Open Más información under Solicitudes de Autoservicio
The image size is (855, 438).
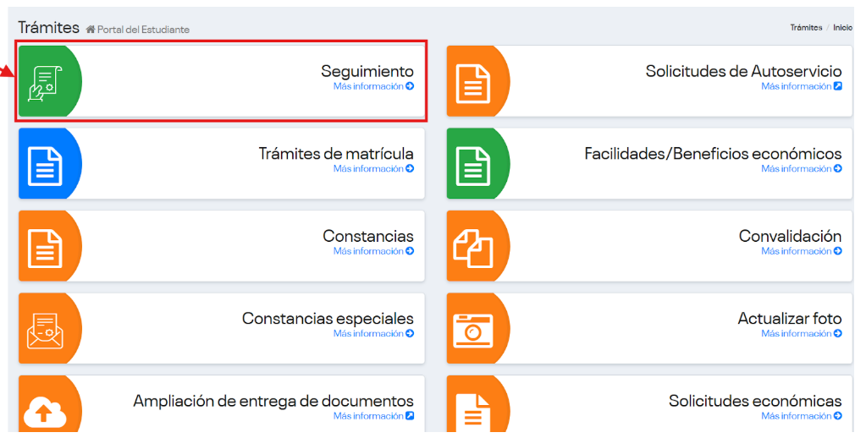[x=801, y=86]
